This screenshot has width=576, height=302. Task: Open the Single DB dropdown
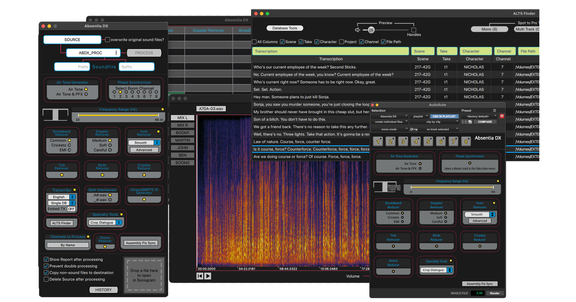[x=62, y=203]
